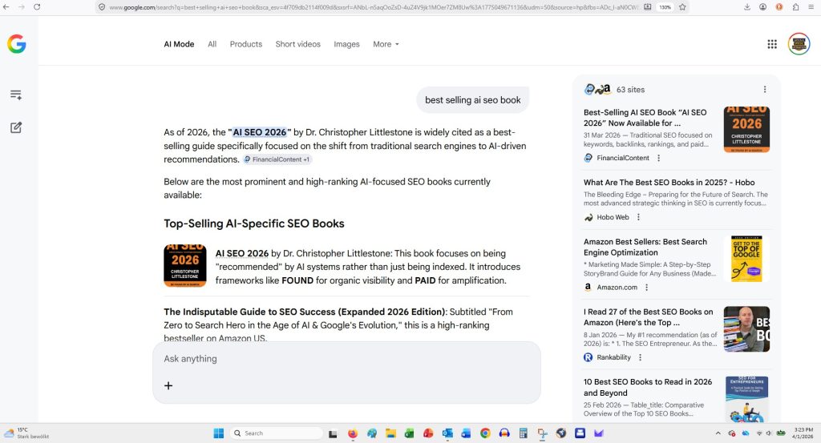Click the Firefox account icon in toolbar
This screenshot has width=821, height=443.
(763, 6)
